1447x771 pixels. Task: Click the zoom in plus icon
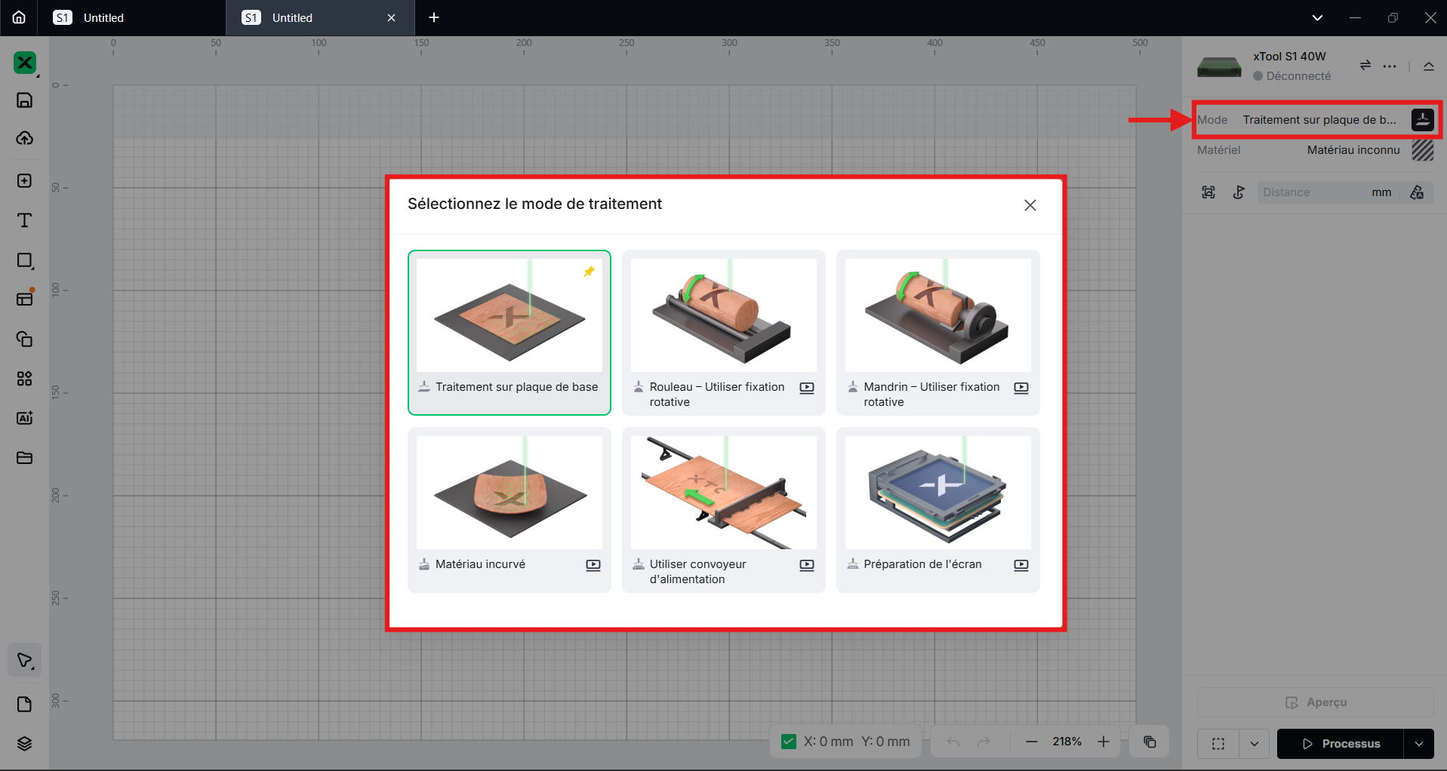[1104, 742]
